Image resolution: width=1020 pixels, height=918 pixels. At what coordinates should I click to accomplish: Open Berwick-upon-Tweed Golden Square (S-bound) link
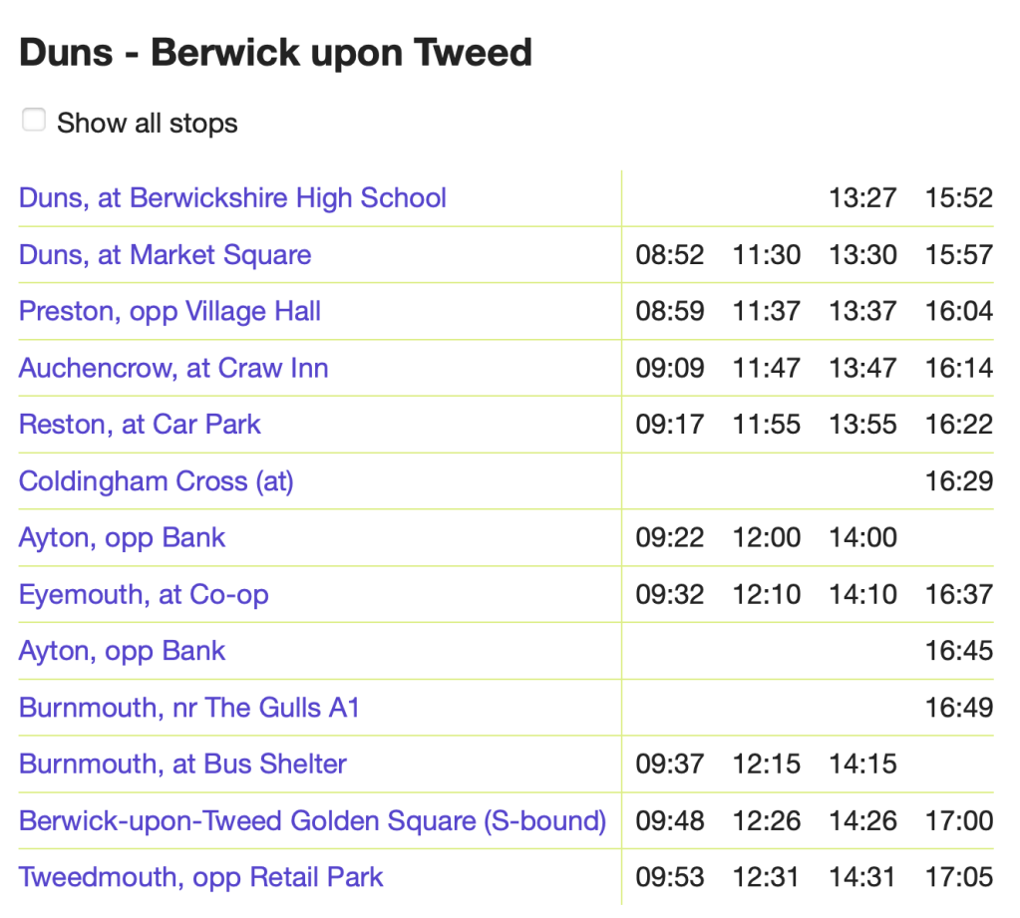(312, 821)
